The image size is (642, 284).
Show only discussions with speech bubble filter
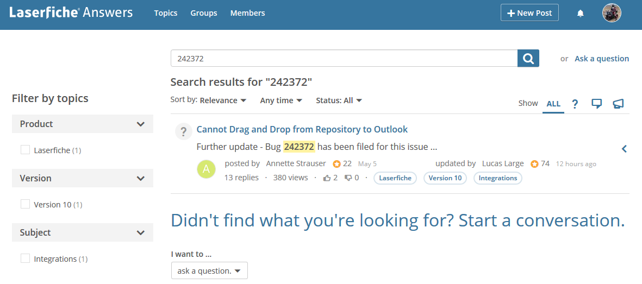click(x=596, y=104)
